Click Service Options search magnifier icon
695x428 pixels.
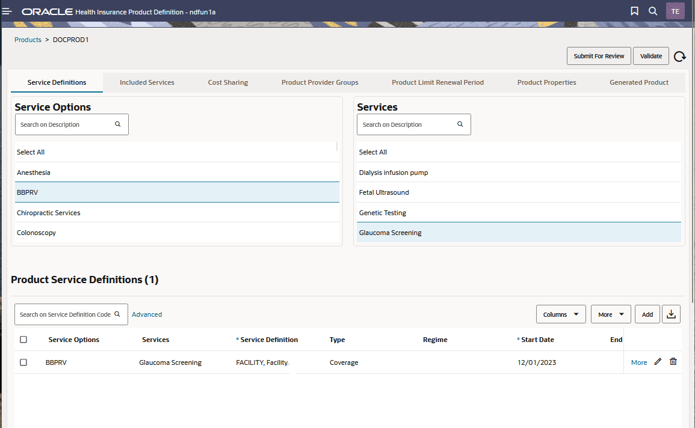pos(117,124)
